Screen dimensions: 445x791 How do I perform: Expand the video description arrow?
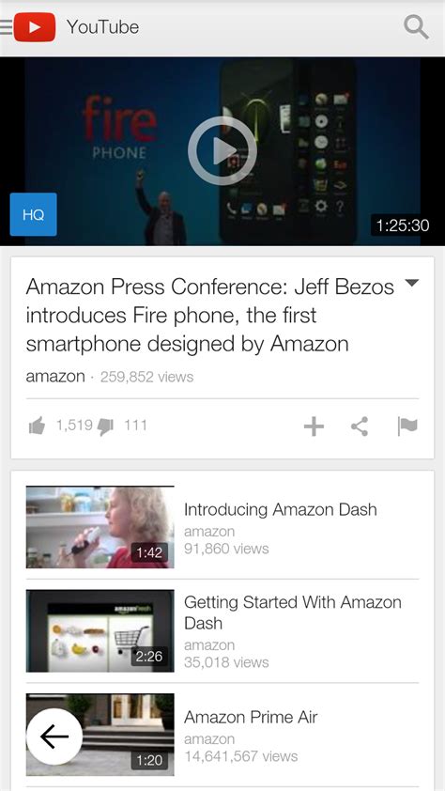pyautogui.click(x=412, y=283)
